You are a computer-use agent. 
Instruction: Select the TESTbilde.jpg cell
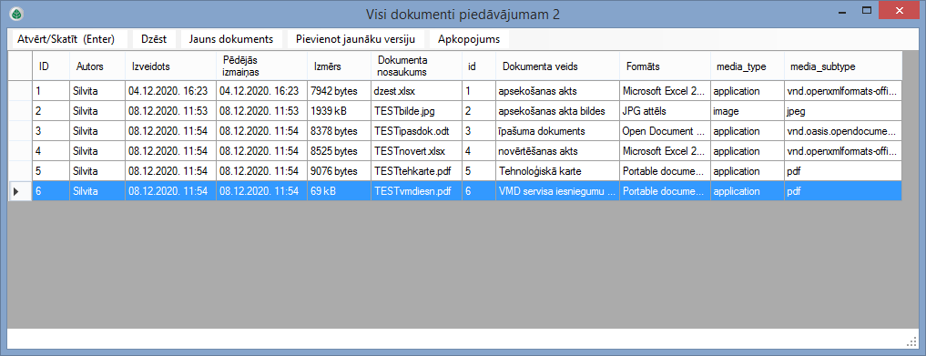pyautogui.click(x=416, y=111)
